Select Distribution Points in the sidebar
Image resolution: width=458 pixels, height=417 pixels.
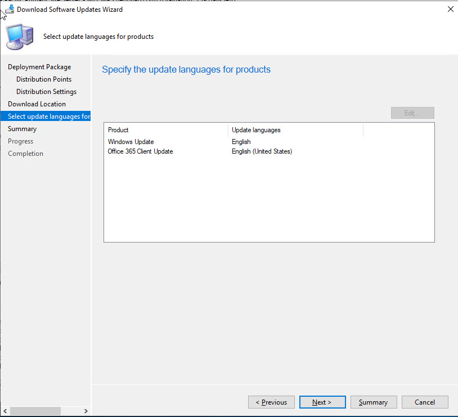(x=44, y=79)
